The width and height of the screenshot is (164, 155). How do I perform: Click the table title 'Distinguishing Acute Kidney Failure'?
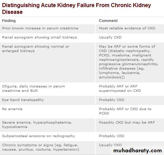(77, 8)
